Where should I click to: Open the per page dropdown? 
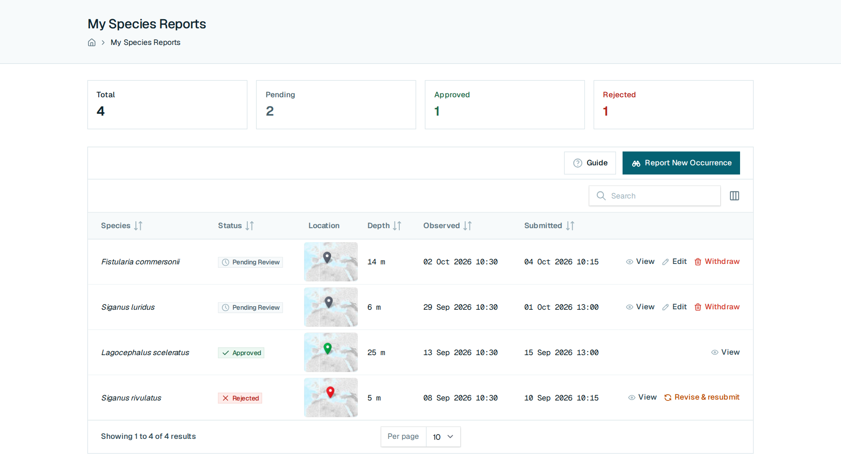click(x=443, y=437)
